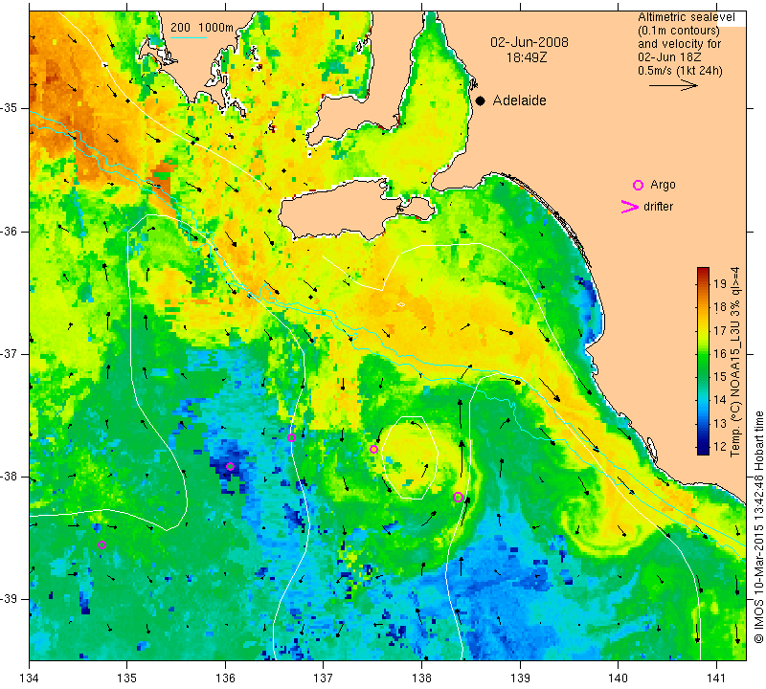Click the 134 longitude axis label
This screenshot has height=689, width=766.
30,678
